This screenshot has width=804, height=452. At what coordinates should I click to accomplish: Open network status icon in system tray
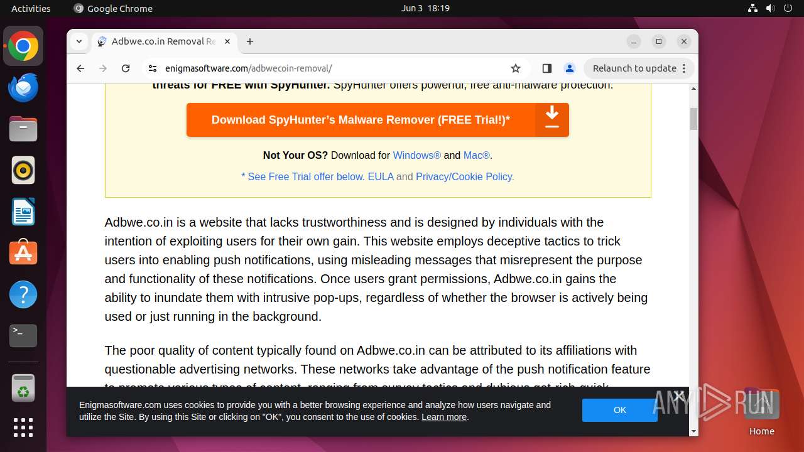753,8
